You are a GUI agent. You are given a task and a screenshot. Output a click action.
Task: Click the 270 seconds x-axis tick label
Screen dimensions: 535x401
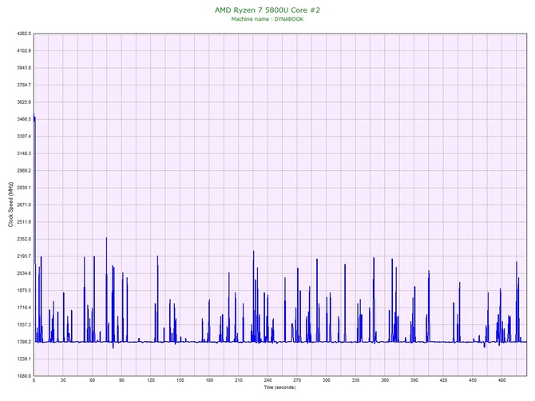click(x=297, y=380)
